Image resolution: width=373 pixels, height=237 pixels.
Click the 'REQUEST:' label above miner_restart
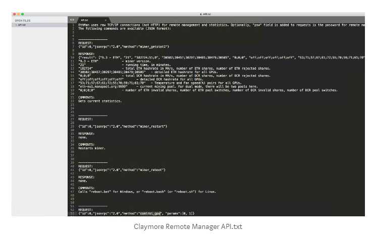point(85,120)
